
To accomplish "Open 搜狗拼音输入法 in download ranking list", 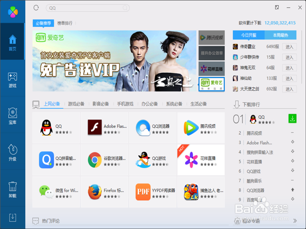I will point(260,152).
